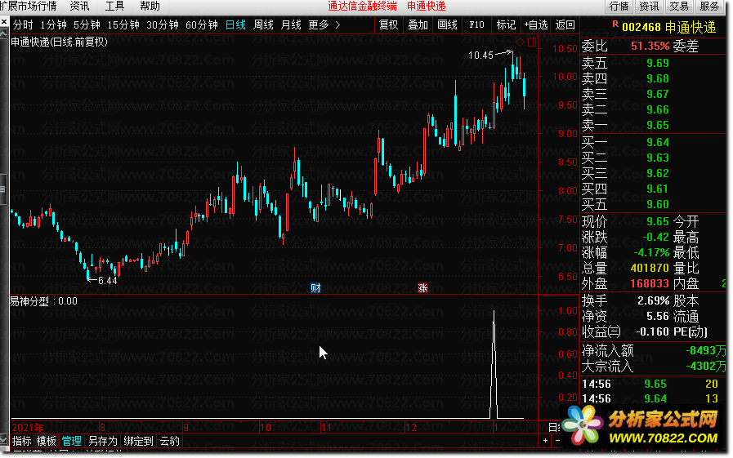Click the left sidebar grip handle

point(4,189)
